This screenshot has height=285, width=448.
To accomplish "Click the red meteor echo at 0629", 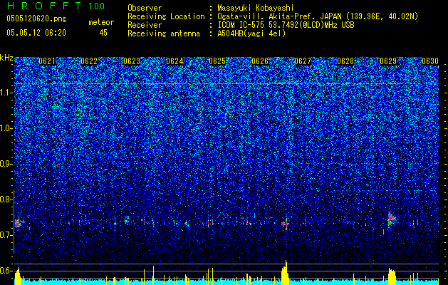I will tap(391, 219).
